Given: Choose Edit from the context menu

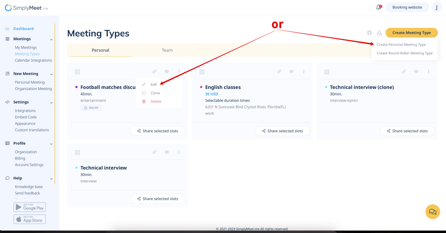Looking at the screenshot, I should coord(153,84).
